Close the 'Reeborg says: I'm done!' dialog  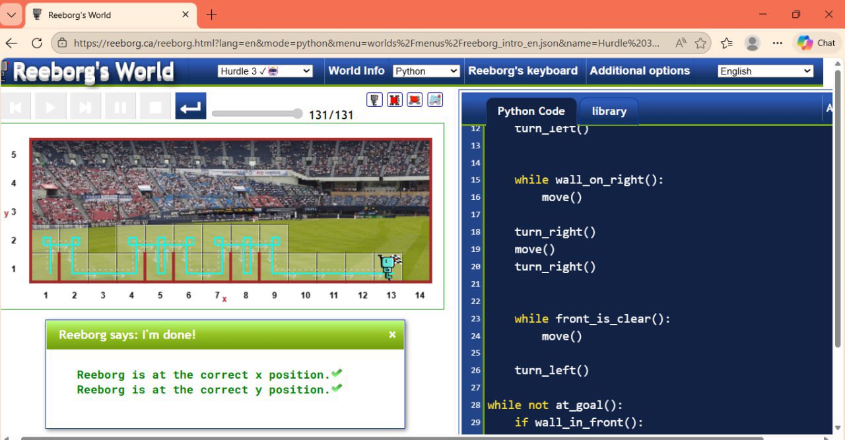(x=392, y=334)
